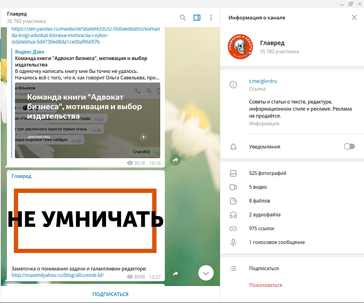
Task: Forward the НЕ УМНИЧАТЬ post
Action: (x=176, y=274)
